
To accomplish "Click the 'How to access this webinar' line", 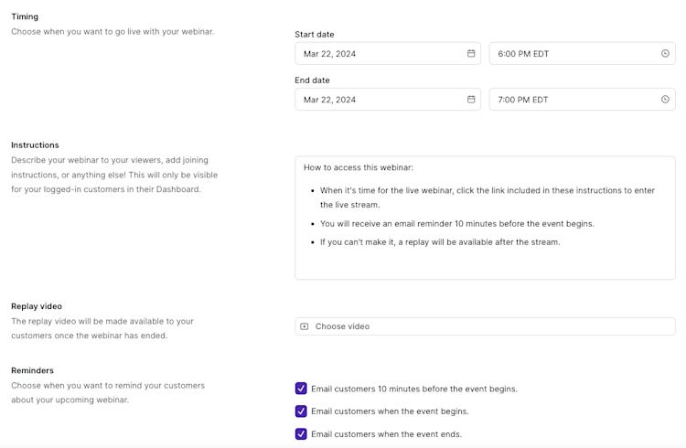I will coord(359,168).
